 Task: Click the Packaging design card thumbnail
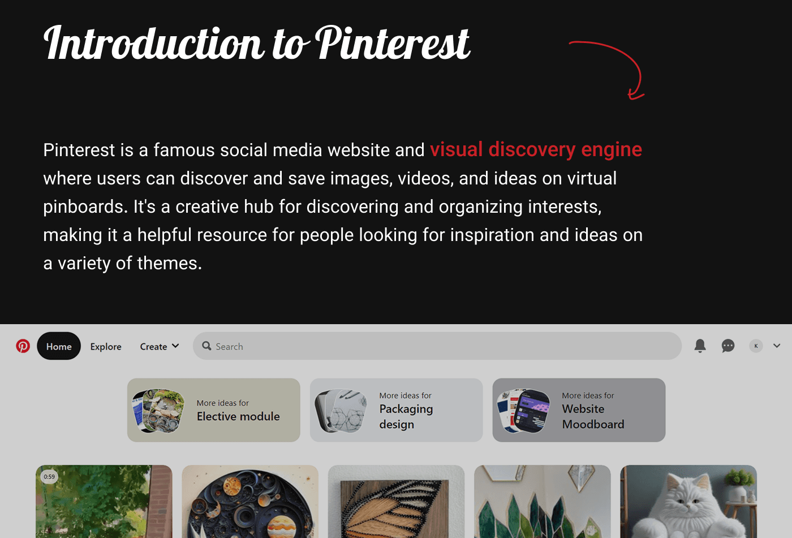(x=341, y=411)
